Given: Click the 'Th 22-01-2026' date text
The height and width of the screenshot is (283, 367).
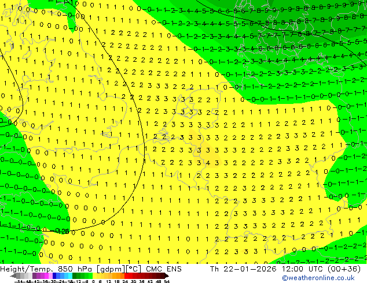Looking at the screenshot, I should (x=243, y=269).
